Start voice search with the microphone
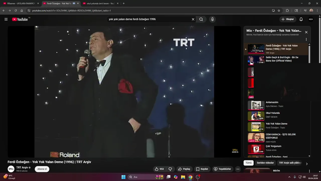Viewport: 321px width, 181px height. (212, 19)
